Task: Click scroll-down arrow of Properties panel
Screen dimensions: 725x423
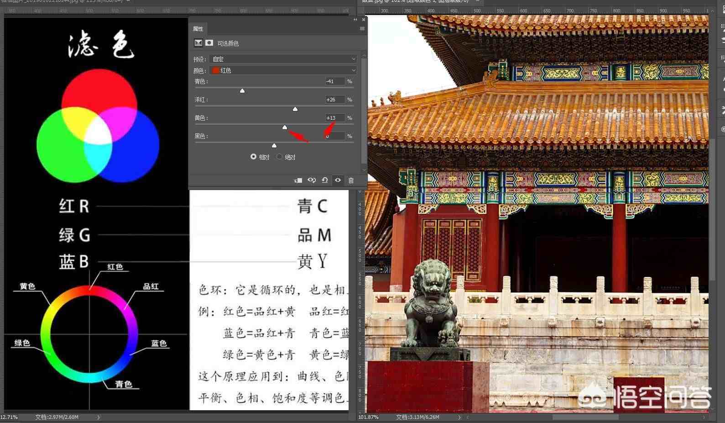Action: (364, 170)
